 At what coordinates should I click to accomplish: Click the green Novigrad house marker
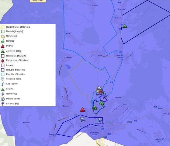102,103
